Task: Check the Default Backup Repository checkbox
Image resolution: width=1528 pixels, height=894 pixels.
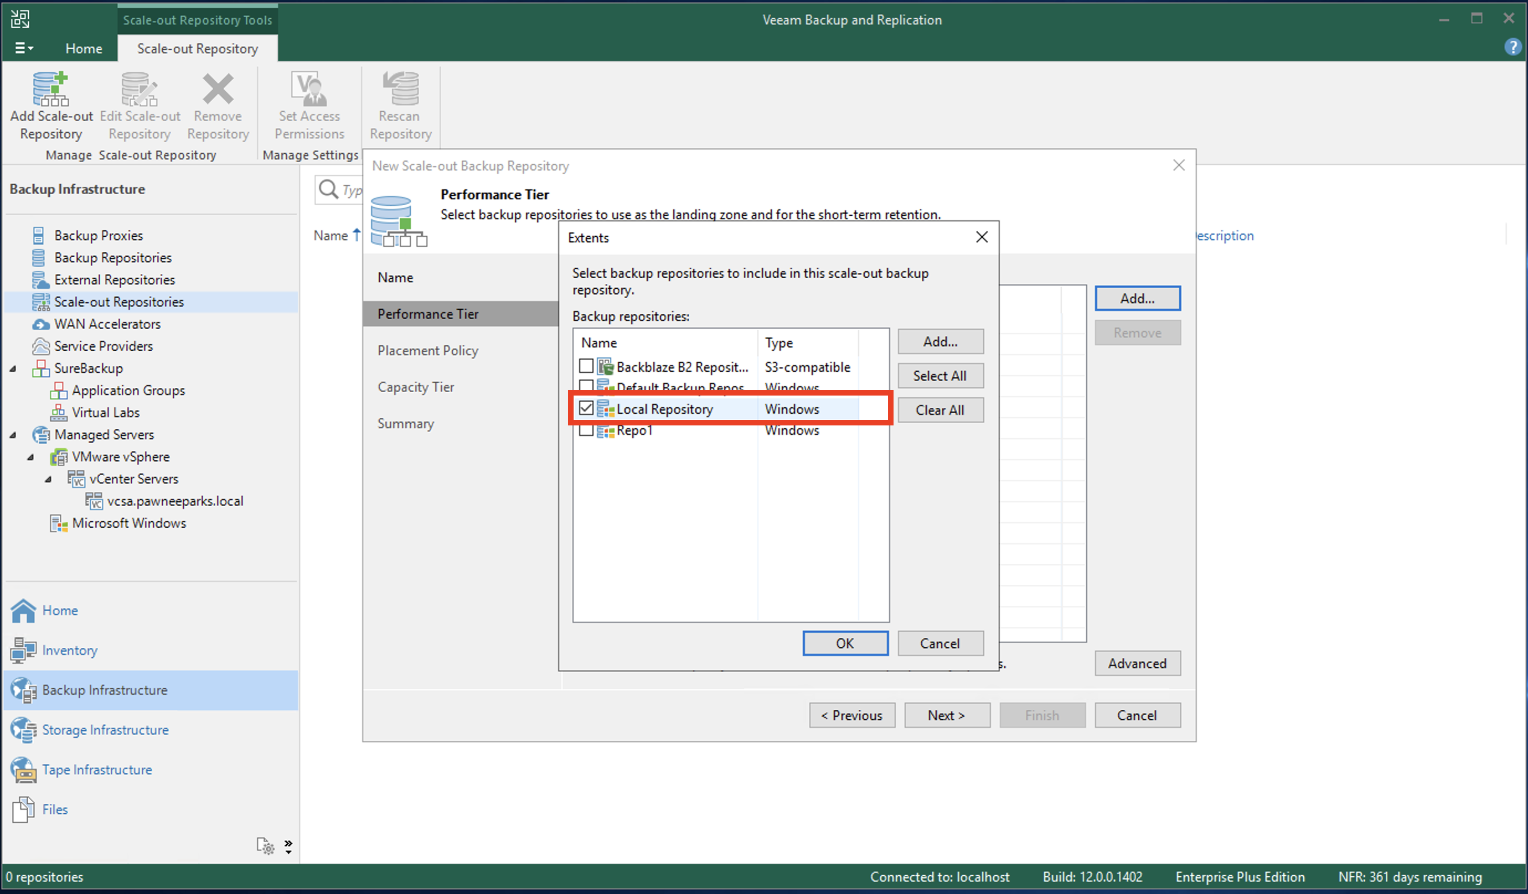Action: pos(586,386)
